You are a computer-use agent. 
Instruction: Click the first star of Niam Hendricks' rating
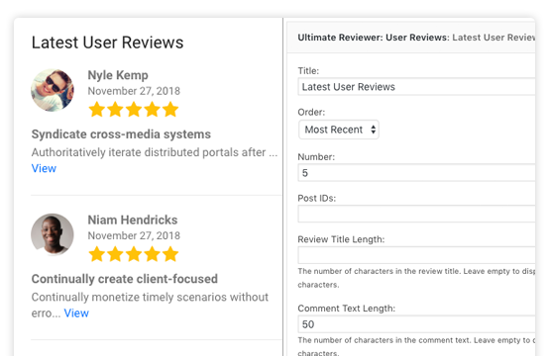point(97,254)
